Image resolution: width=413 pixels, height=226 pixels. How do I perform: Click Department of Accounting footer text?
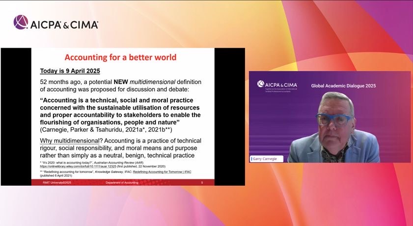click(122, 183)
